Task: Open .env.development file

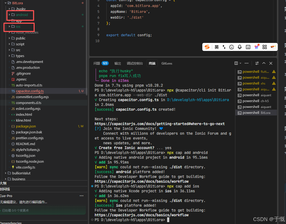Action: click(29, 62)
